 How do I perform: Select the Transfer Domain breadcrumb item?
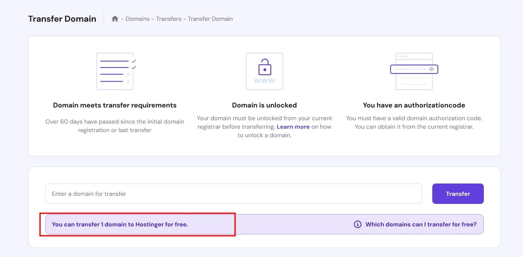pos(210,19)
